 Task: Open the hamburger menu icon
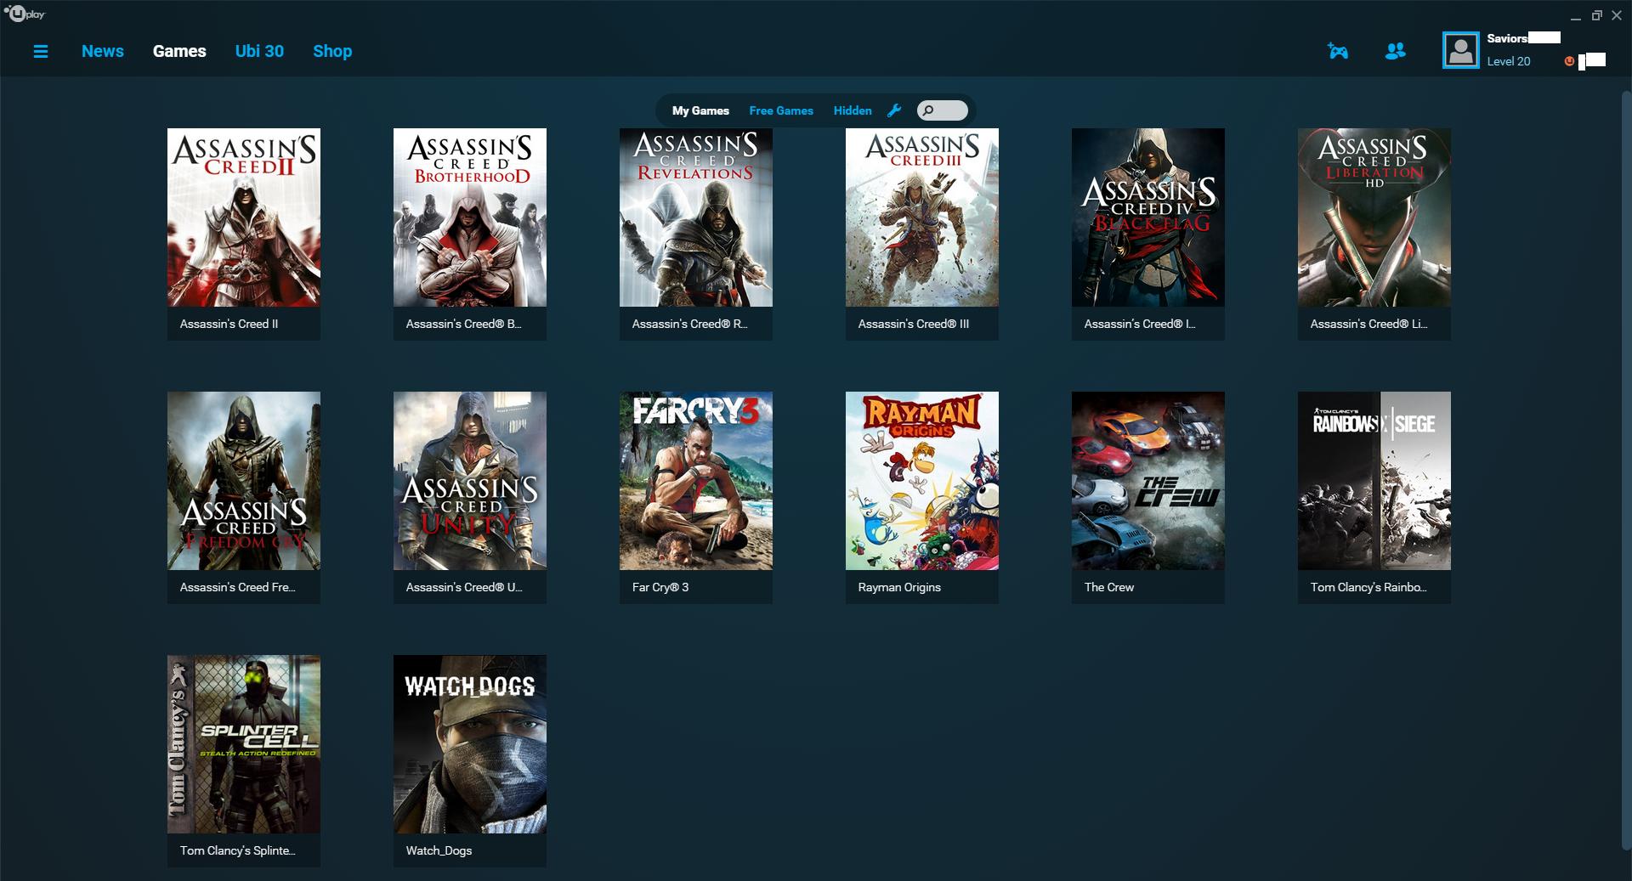pos(40,52)
